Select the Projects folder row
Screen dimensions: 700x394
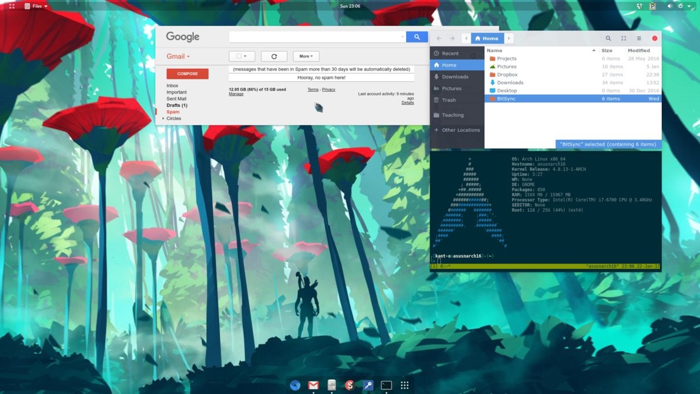click(573, 59)
